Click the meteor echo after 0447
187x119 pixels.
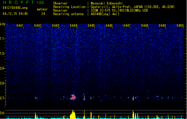click(133, 98)
